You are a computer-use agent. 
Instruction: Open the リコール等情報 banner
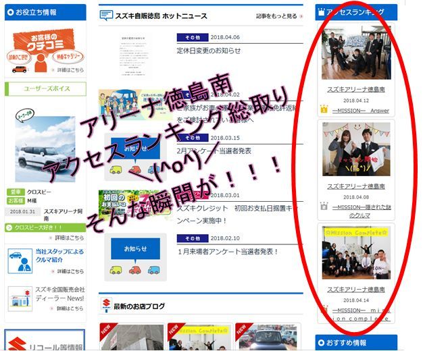[45, 340]
